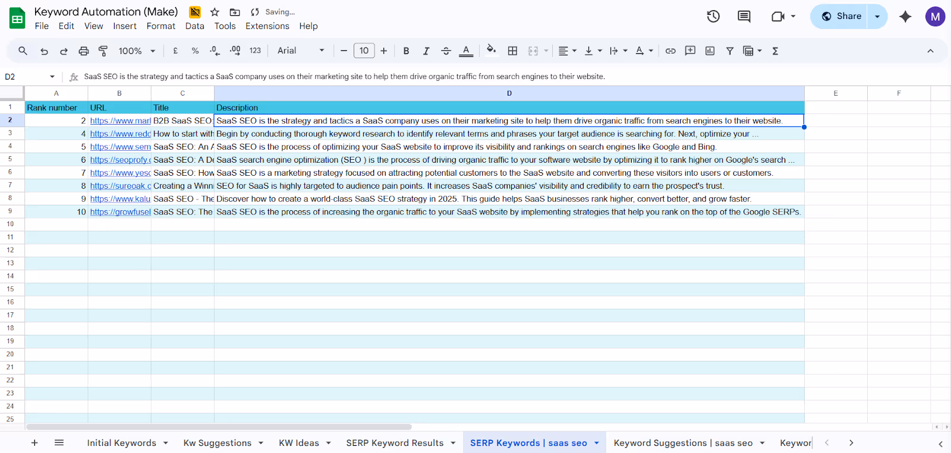Open vertical align dropdown

click(593, 51)
